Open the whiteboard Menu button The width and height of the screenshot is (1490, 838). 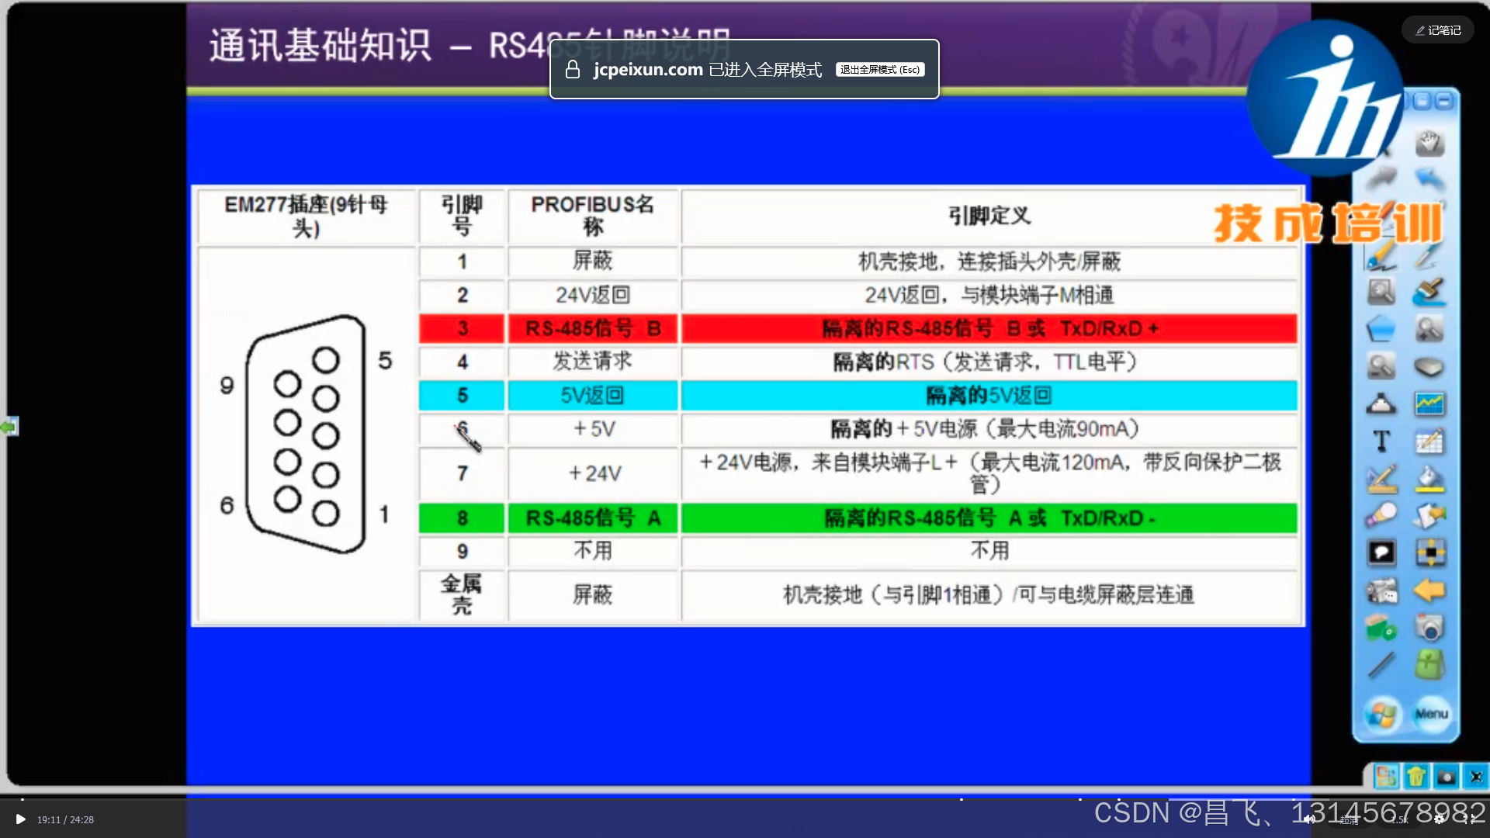[x=1431, y=714]
